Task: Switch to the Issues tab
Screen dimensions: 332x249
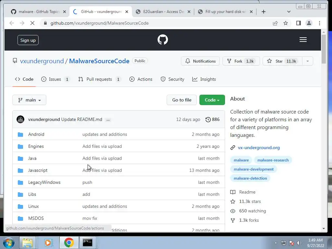Action: point(55,79)
